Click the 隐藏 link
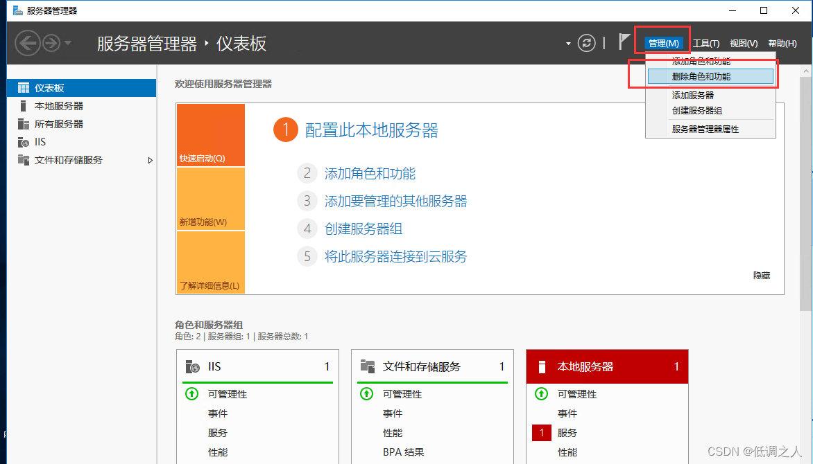 pos(761,275)
